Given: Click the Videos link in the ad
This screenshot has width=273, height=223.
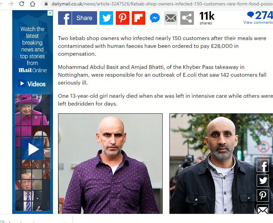Looking at the screenshot, I should [x=32, y=84].
